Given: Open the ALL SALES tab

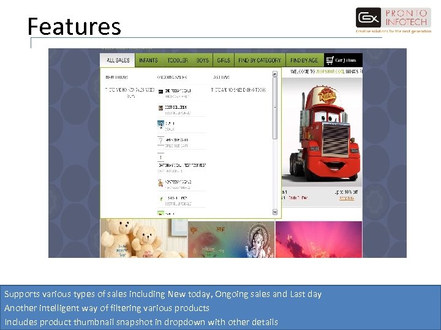Looking at the screenshot, I should pyautogui.click(x=118, y=61).
